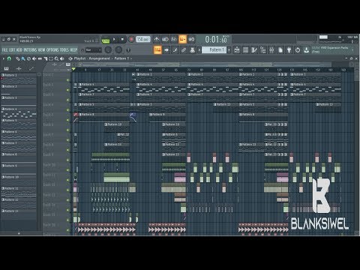Click the brush icon right of the arrow icon
Viewport: 360px width, 270px height.
[175, 50]
